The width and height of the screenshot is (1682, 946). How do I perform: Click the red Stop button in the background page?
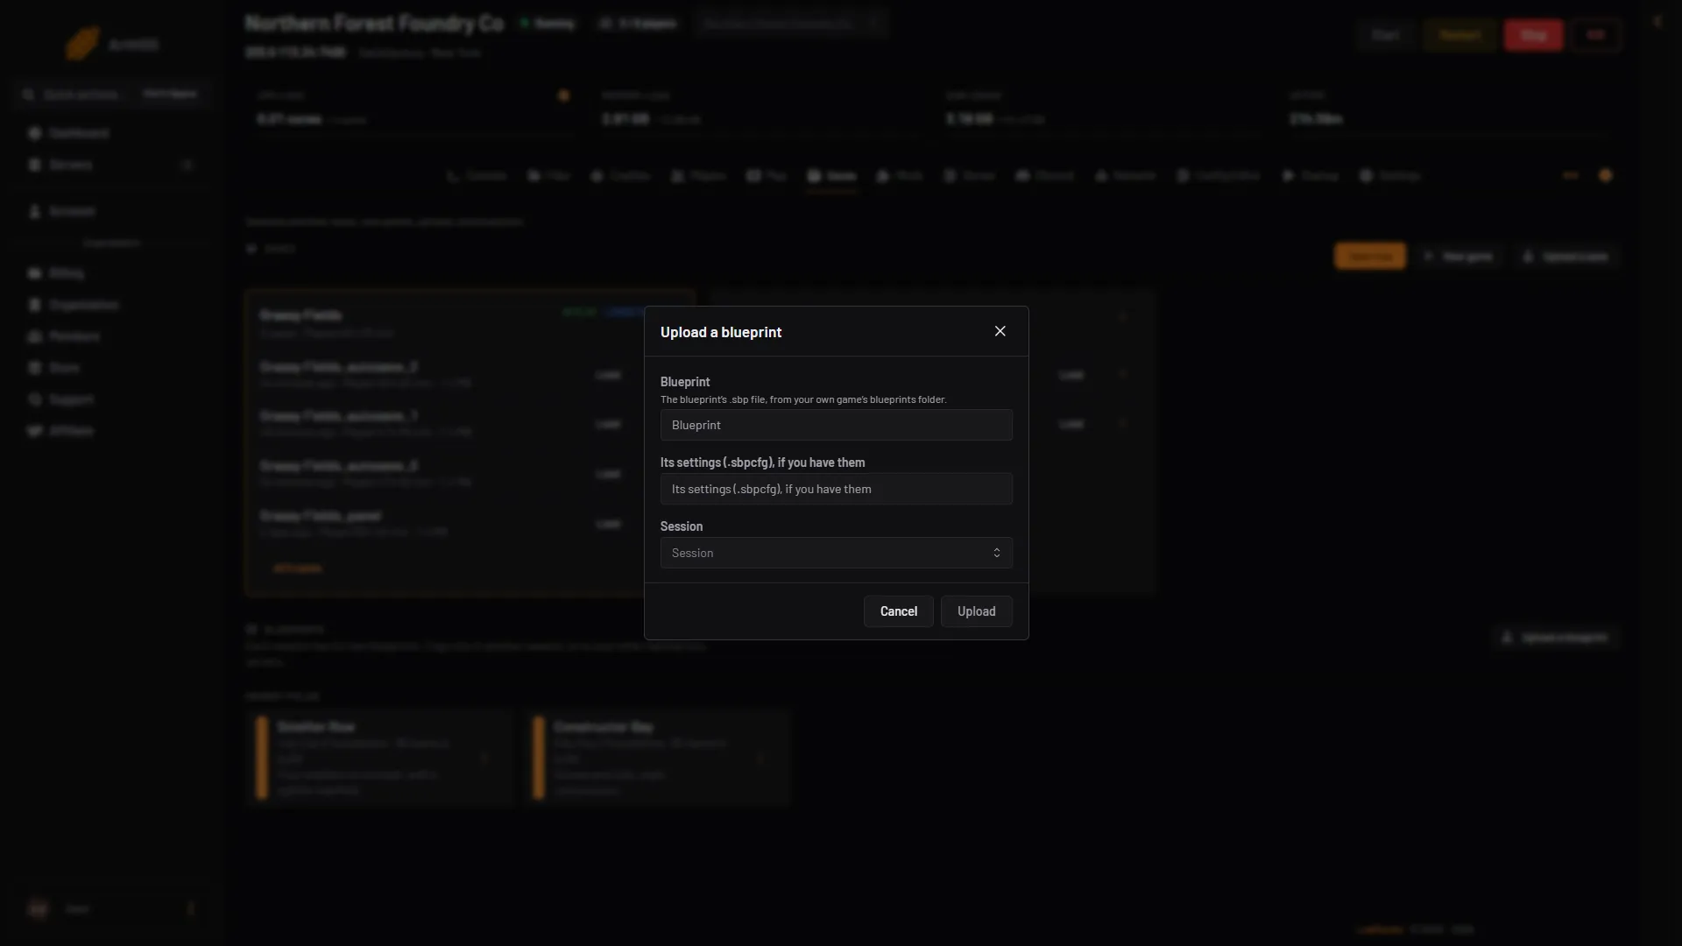[1533, 35]
